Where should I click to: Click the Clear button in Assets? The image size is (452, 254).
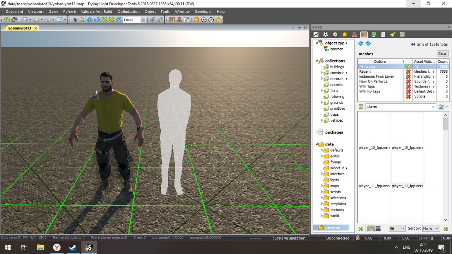442,54
